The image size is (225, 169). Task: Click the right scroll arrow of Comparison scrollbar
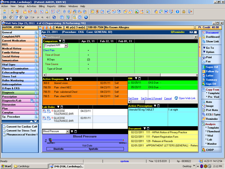point(197,75)
